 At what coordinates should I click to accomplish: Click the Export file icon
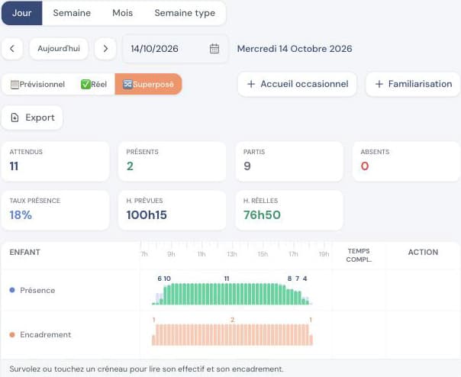point(15,118)
